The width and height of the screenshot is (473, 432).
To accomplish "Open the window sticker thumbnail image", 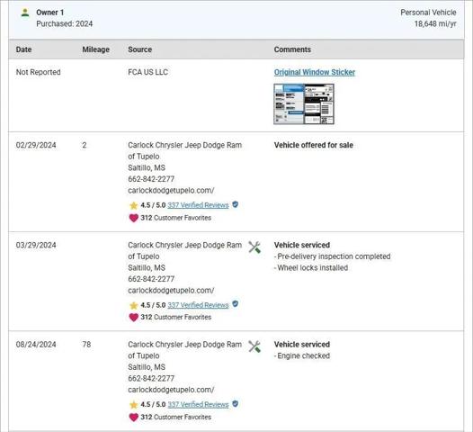I will tap(304, 104).
